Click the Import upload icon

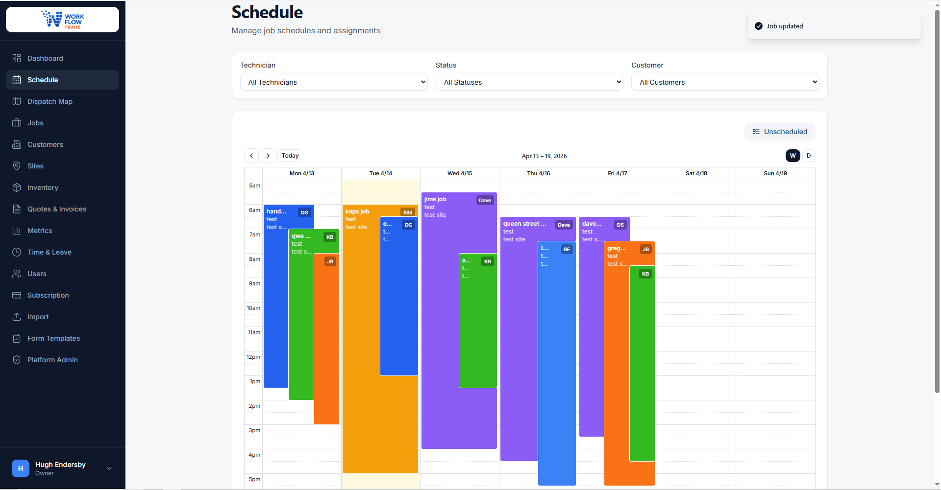tap(17, 317)
